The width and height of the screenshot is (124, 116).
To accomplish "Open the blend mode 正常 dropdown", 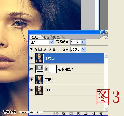I will [x=42, y=42].
